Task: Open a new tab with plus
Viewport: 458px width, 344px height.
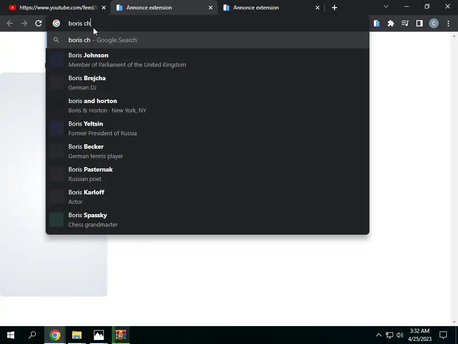Action: click(335, 8)
